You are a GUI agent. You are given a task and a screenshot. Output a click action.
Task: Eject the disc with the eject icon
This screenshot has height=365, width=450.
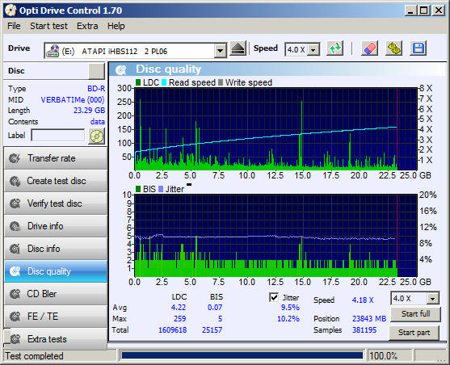pos(238,48)
